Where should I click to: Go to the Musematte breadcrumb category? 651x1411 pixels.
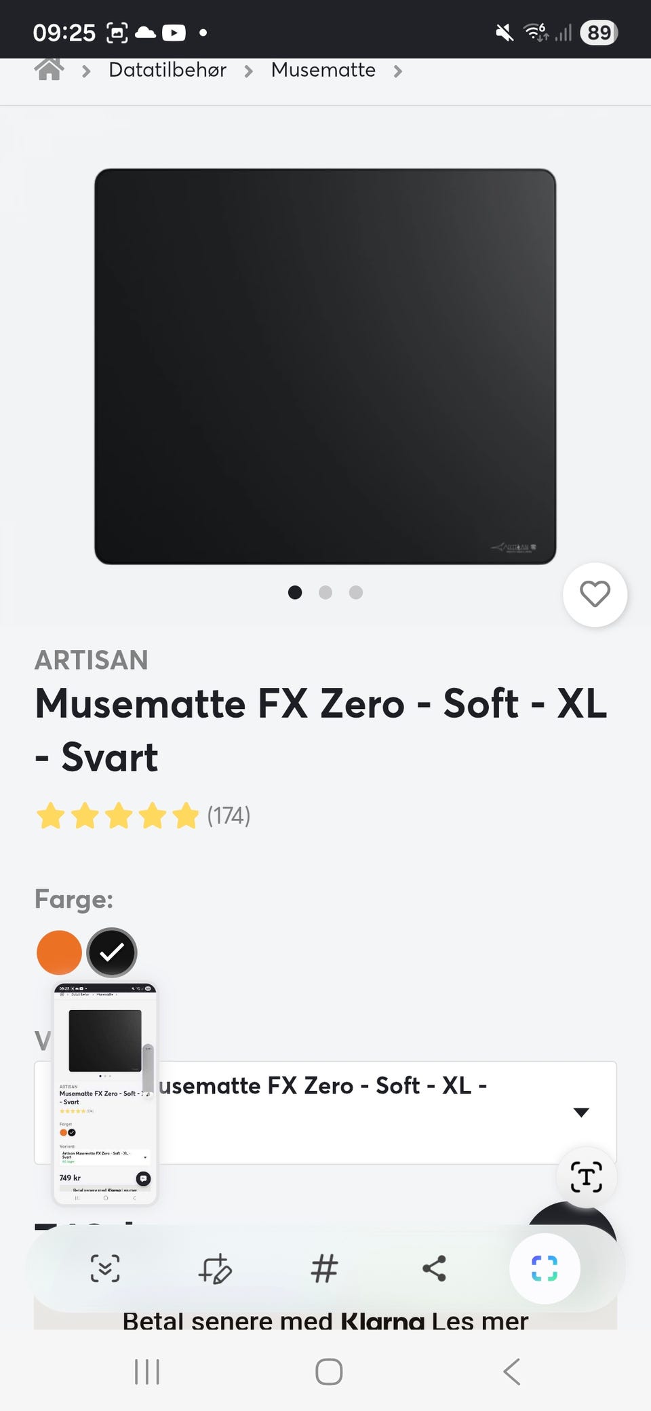(323, 70)
